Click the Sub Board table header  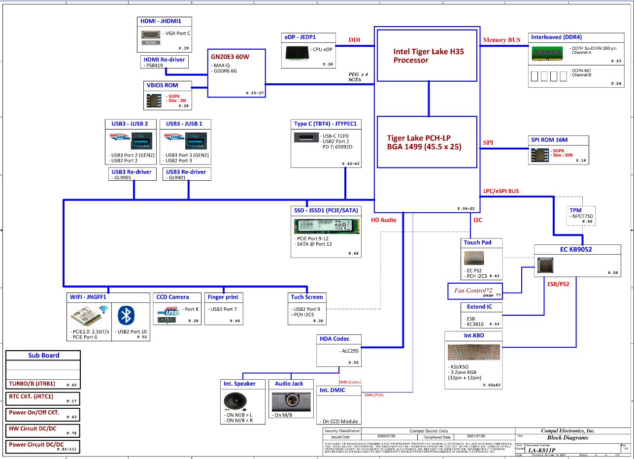43,356
